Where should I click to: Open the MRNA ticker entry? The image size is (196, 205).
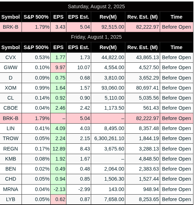(x=11, y=189)
